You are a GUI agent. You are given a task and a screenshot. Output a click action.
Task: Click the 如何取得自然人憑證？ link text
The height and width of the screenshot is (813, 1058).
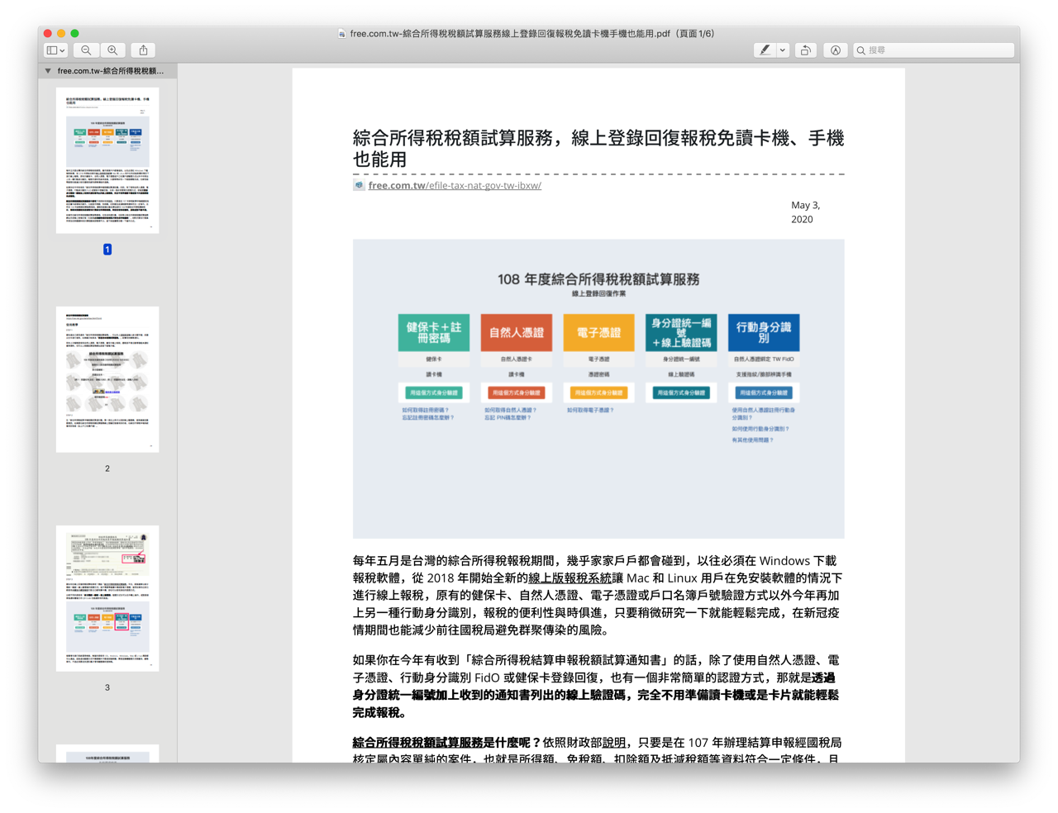coord(511,410)
